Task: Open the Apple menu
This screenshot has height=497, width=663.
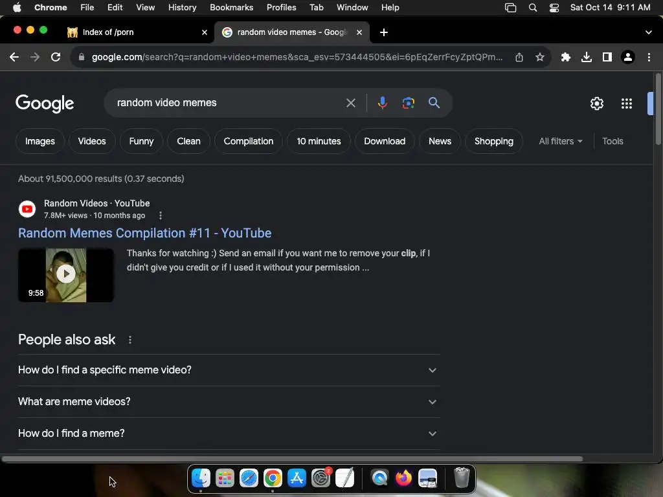Action: [x=17, y=8]
